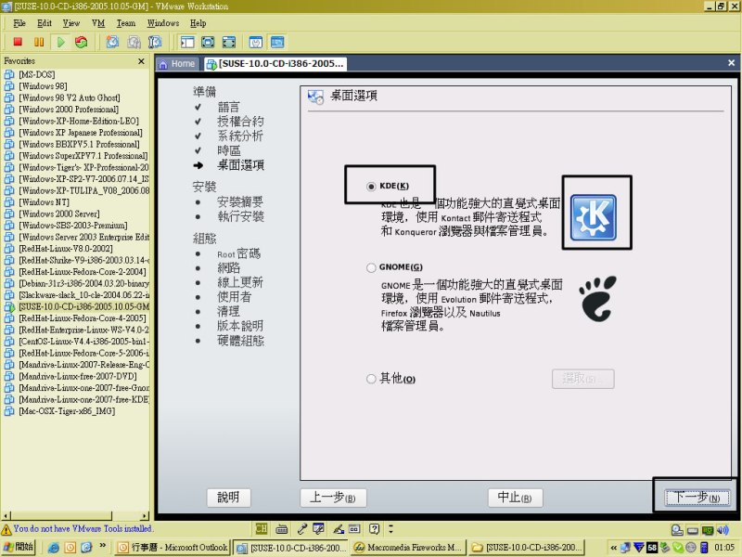Take a snapshot with the snapshot icon
The height and width of the screenshot is (557, 742).
click(x=112, y=42)
